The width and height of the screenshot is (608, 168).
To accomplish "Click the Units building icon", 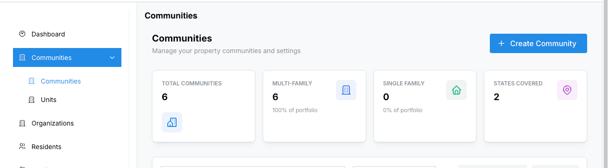I will [x=32, y=100].
